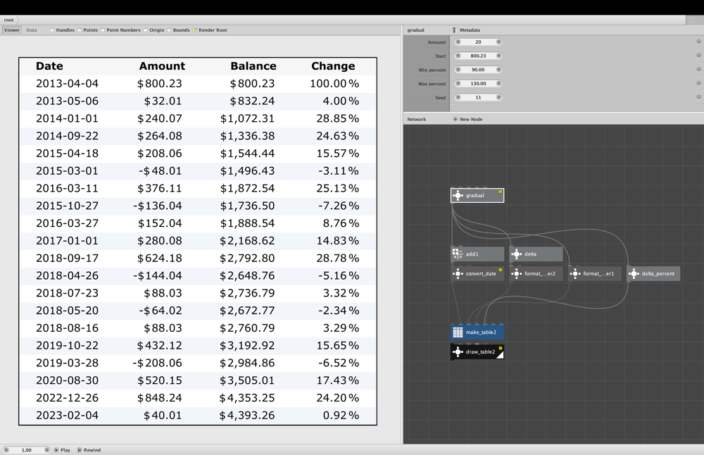
Task: Select the make_table2 grid icon
Action: (x=458, y=332)
